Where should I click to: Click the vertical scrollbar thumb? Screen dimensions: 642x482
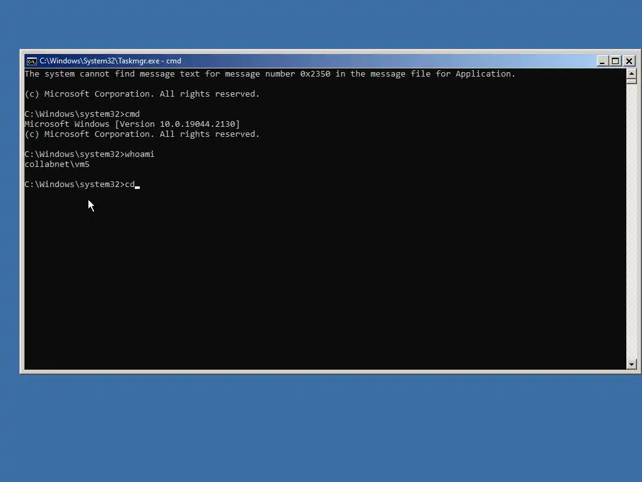[631, 81]
